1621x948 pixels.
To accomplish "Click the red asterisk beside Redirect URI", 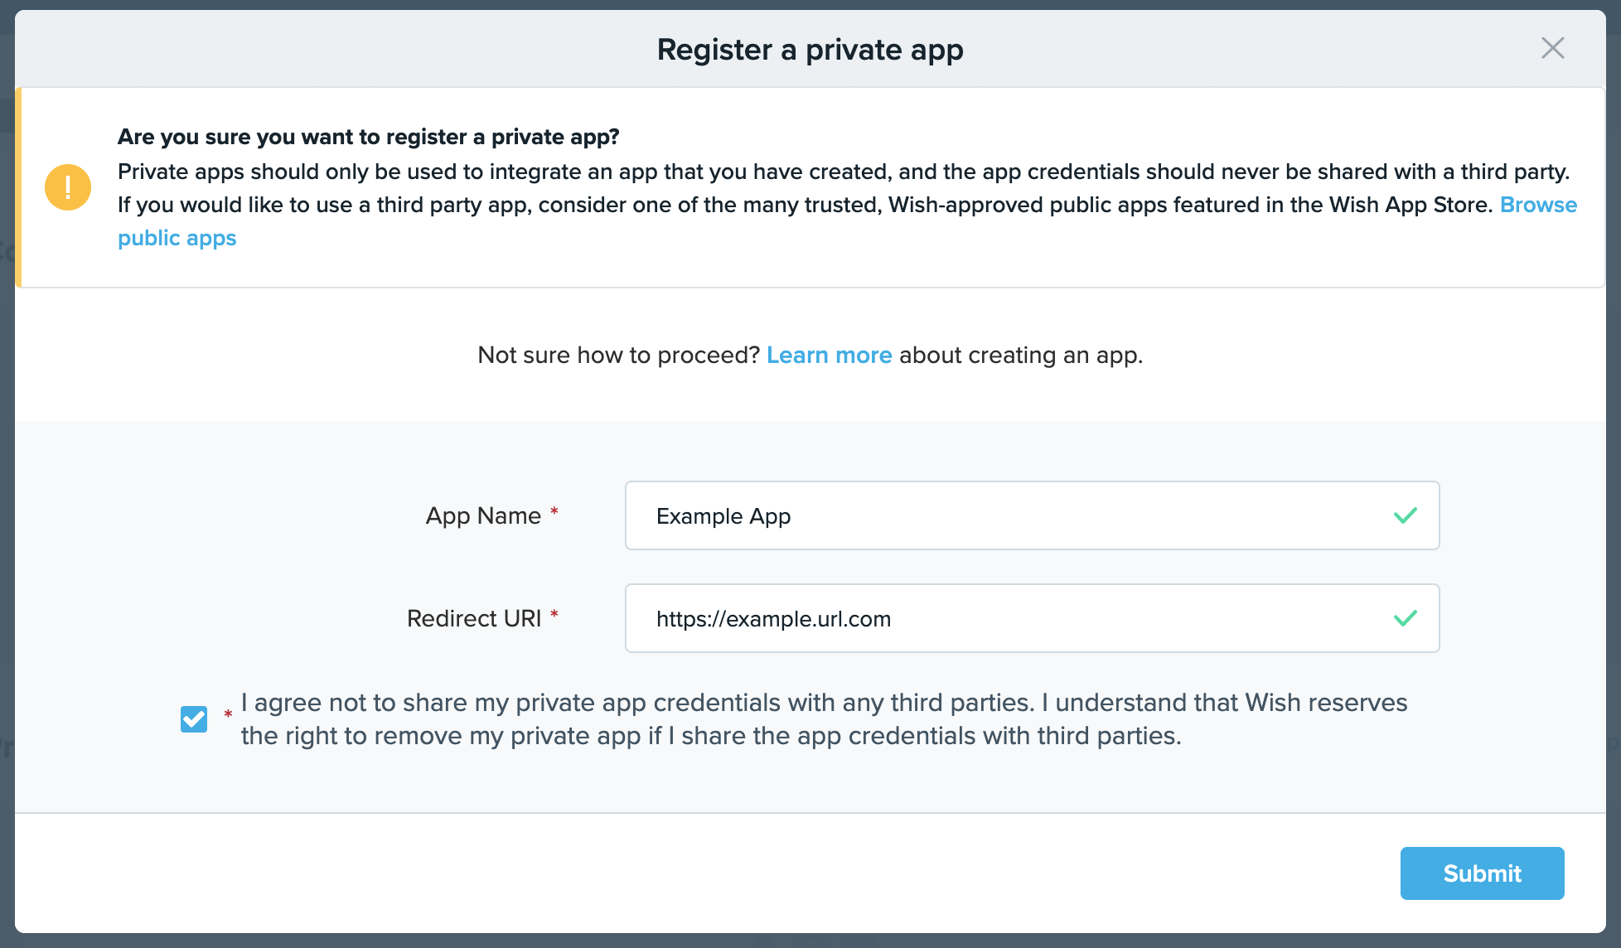I will 554,615.
